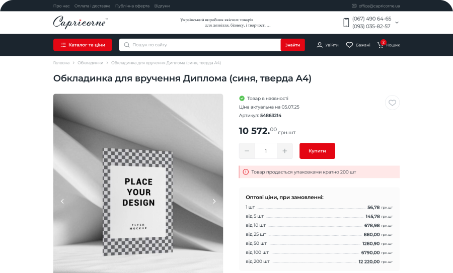The width and height of the screenshot is (453, 273).
Task: Open the 'Бажані' wishlist link
Action: coord(363,45)
